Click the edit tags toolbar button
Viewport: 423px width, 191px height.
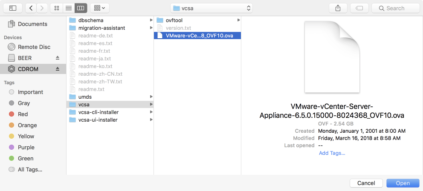pyautogui.click(x=359, y=8)
